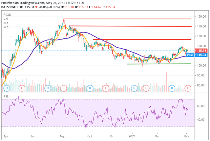The height and width of the screenshot is (141, 210).
Task: Select the lower MA legend label
Action: pyautogui.click(x=6, y=27)
